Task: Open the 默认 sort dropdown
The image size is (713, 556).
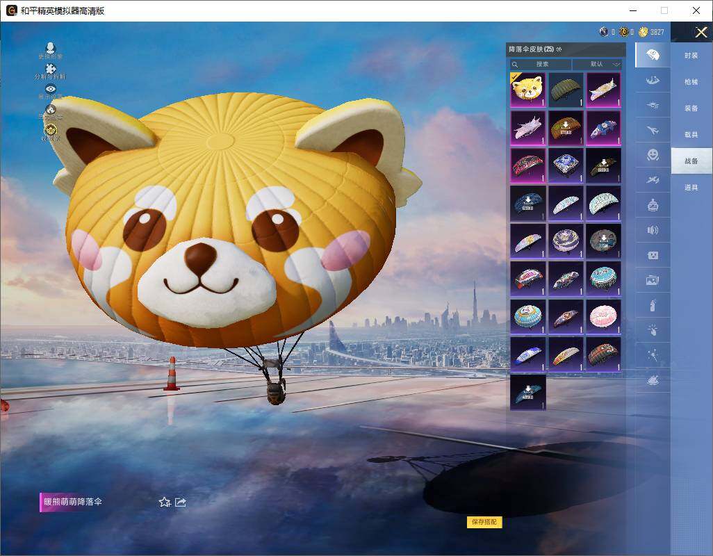Action: (596, 64)
